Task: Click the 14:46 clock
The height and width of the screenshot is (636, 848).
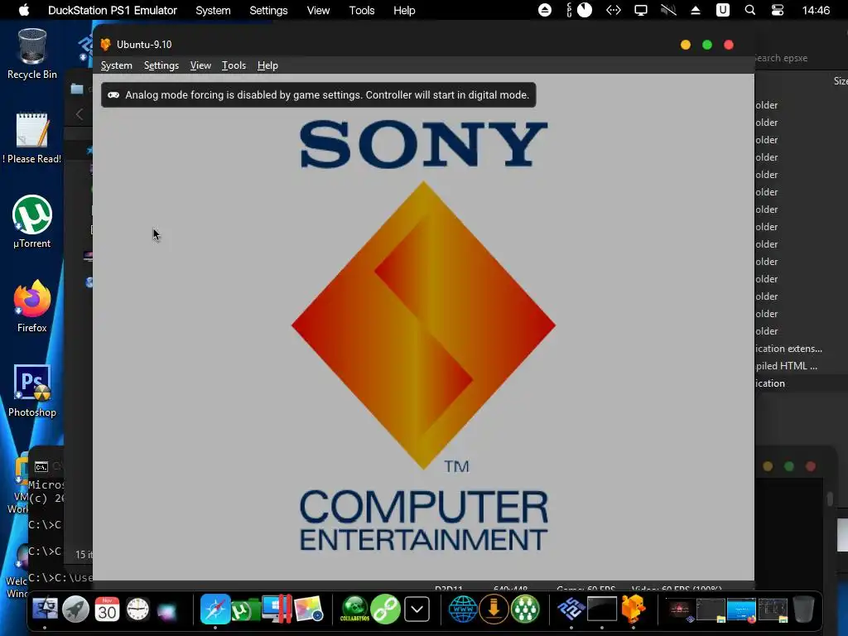Action: [x=816, y=10]
